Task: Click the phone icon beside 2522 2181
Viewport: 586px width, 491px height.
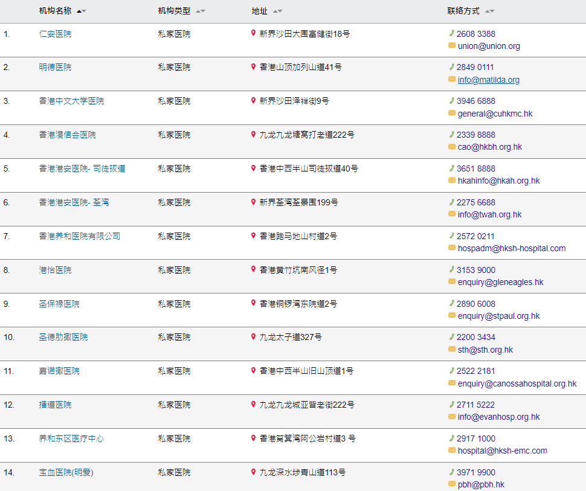Action: [x=451, y=371]
